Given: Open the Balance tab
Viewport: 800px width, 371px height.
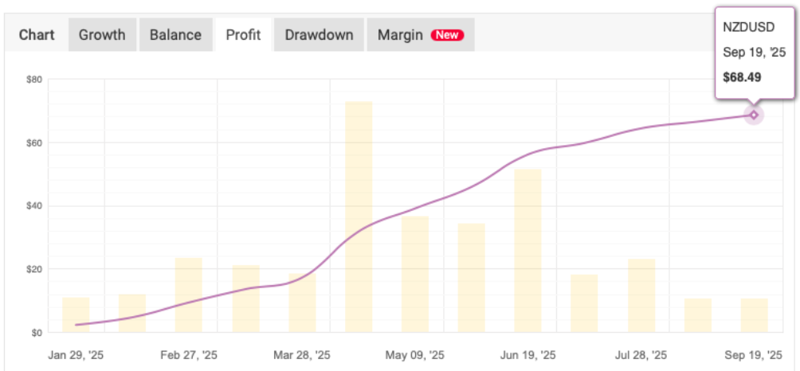Looking at the screenshot, I should (175, 35).
